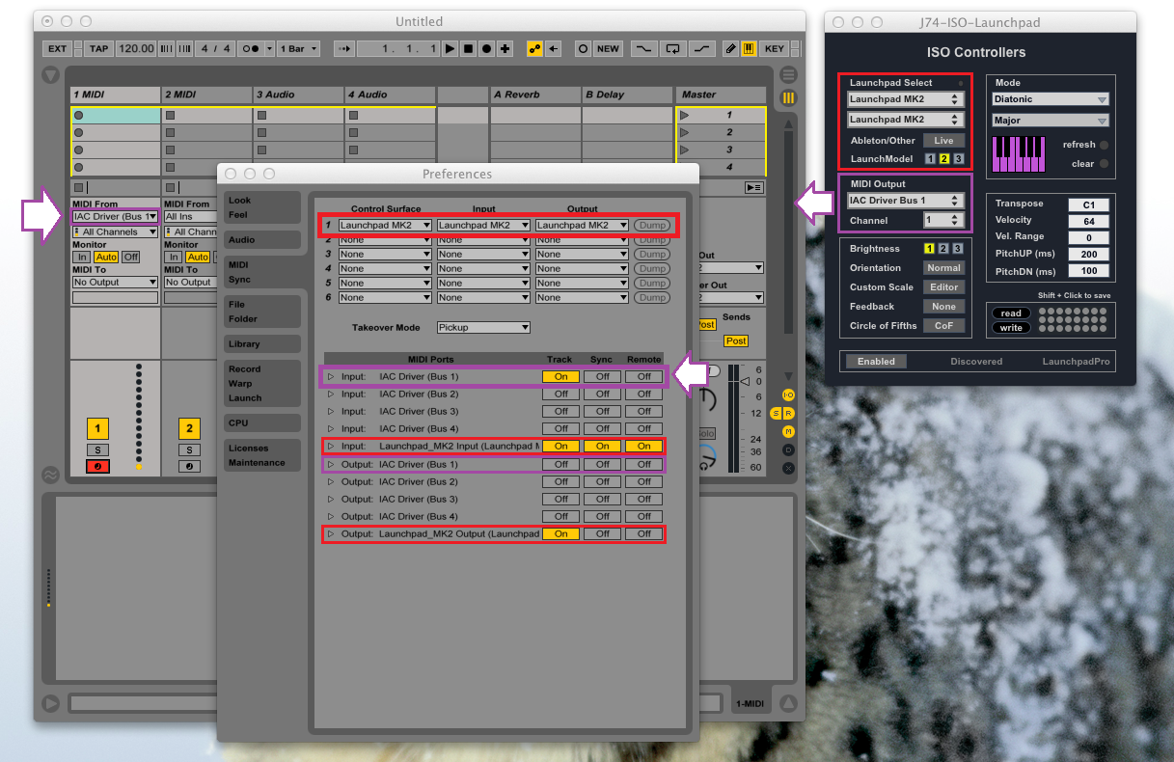Click the Back to Arrangement button in mixer

click(754, 187)
